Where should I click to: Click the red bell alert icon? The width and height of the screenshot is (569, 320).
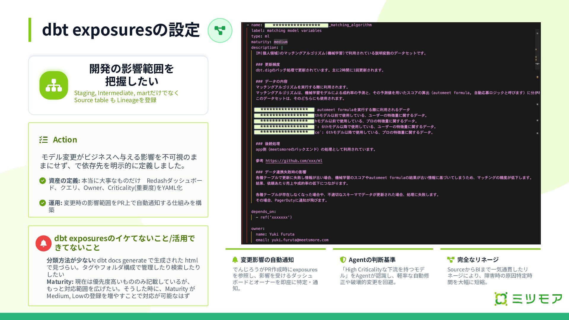click(44, 243)
